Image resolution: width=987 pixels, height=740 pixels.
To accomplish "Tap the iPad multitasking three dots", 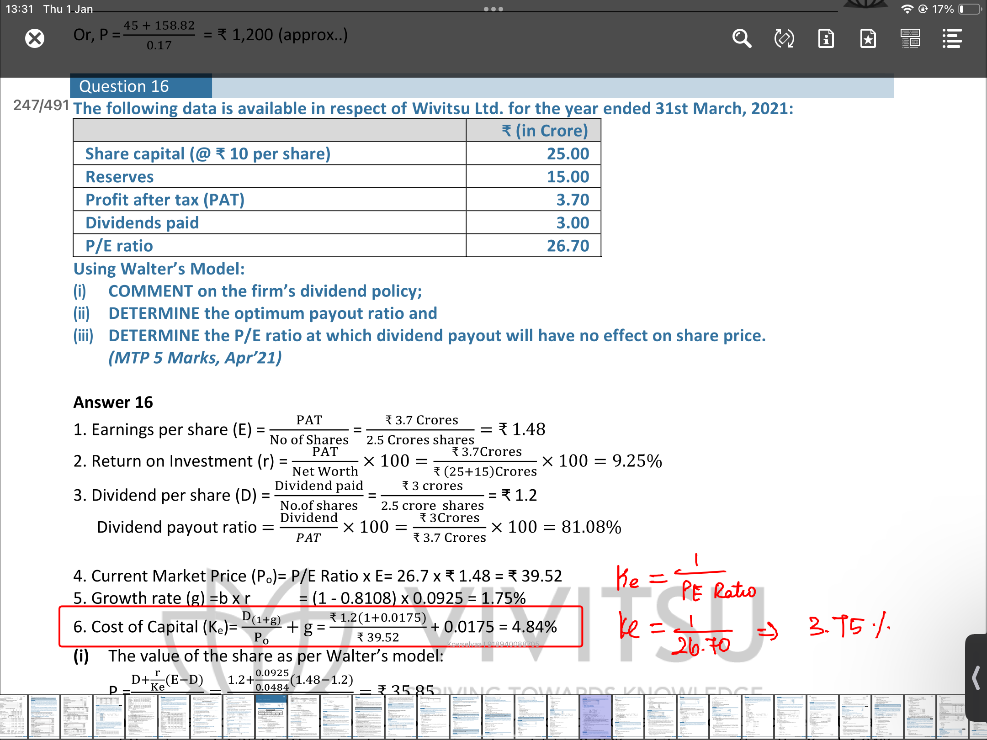I will pyautogui.click(x=493, y=9).
